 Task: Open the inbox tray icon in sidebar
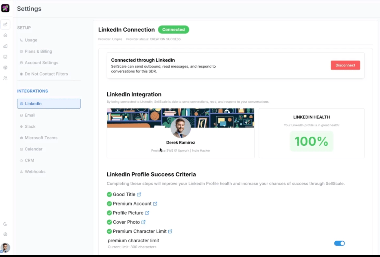[5, 57]
